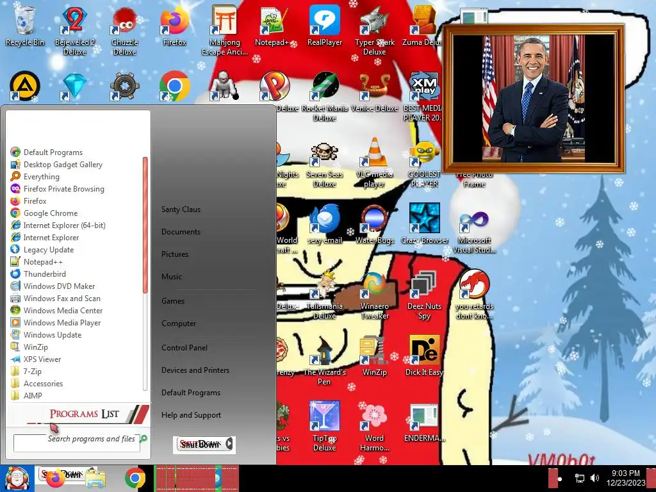Select the AIMP desktop shortcut icon
656x492 pixels.
25,86
